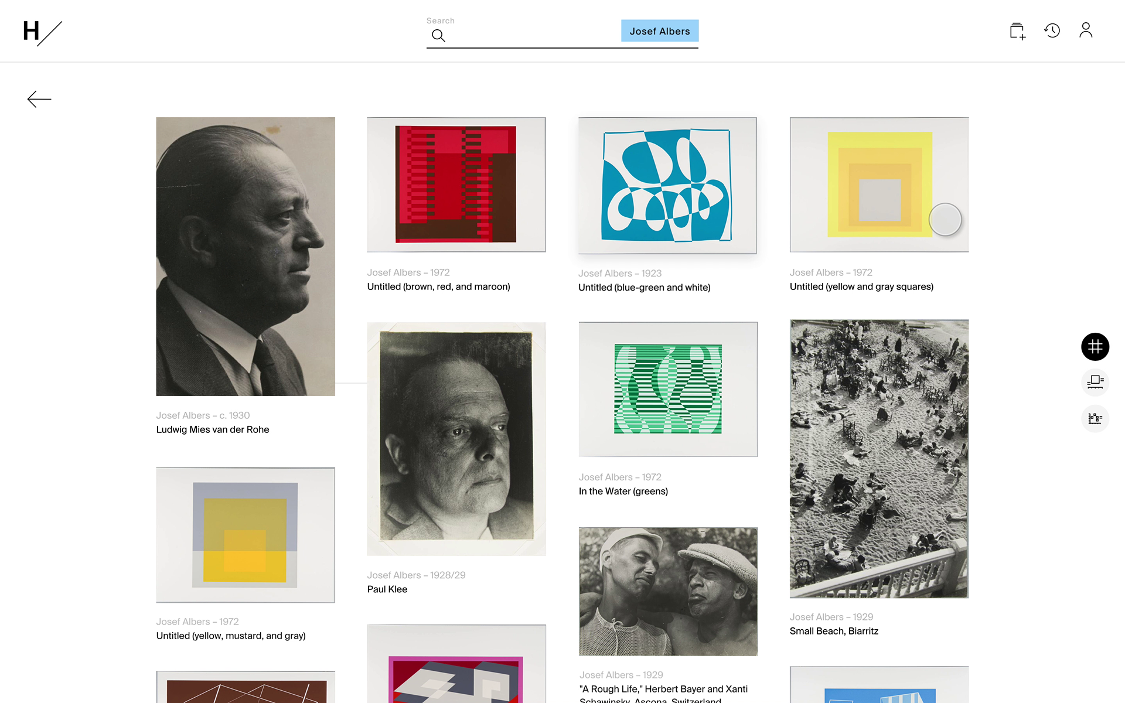Open the Small Beach, Biarritz title link
Viewport: 1125px width, 703px height.
(x=834, y=631)
